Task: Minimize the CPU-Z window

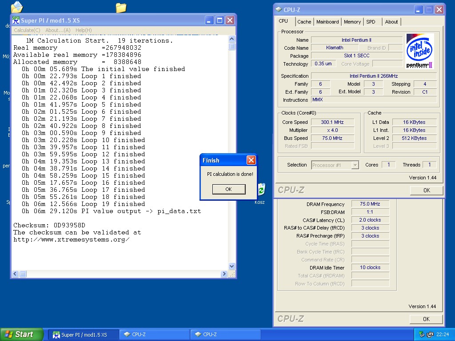Action: (418, 10)
